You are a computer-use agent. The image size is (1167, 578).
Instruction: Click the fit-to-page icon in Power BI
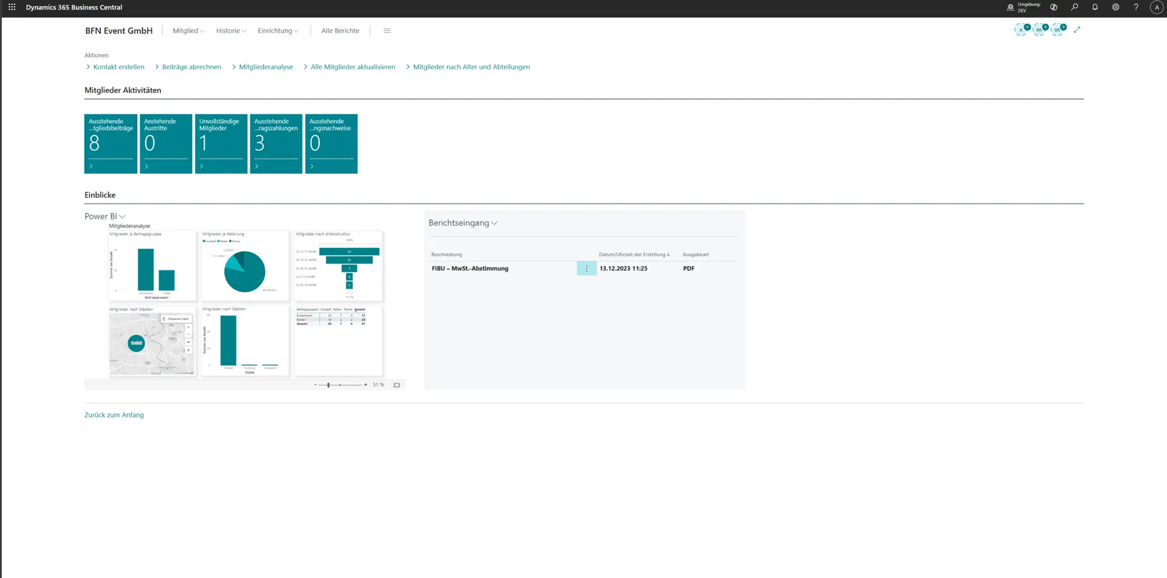(x=396, y=385)
